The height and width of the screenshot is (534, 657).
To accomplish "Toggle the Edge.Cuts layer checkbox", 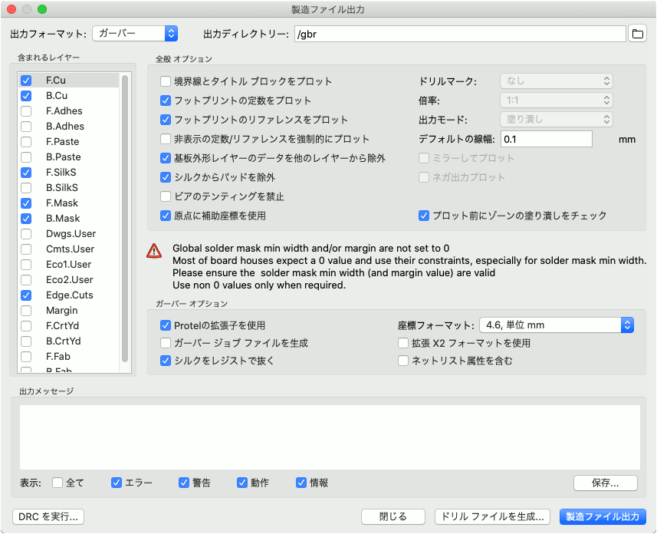I will tap(26, 295).
